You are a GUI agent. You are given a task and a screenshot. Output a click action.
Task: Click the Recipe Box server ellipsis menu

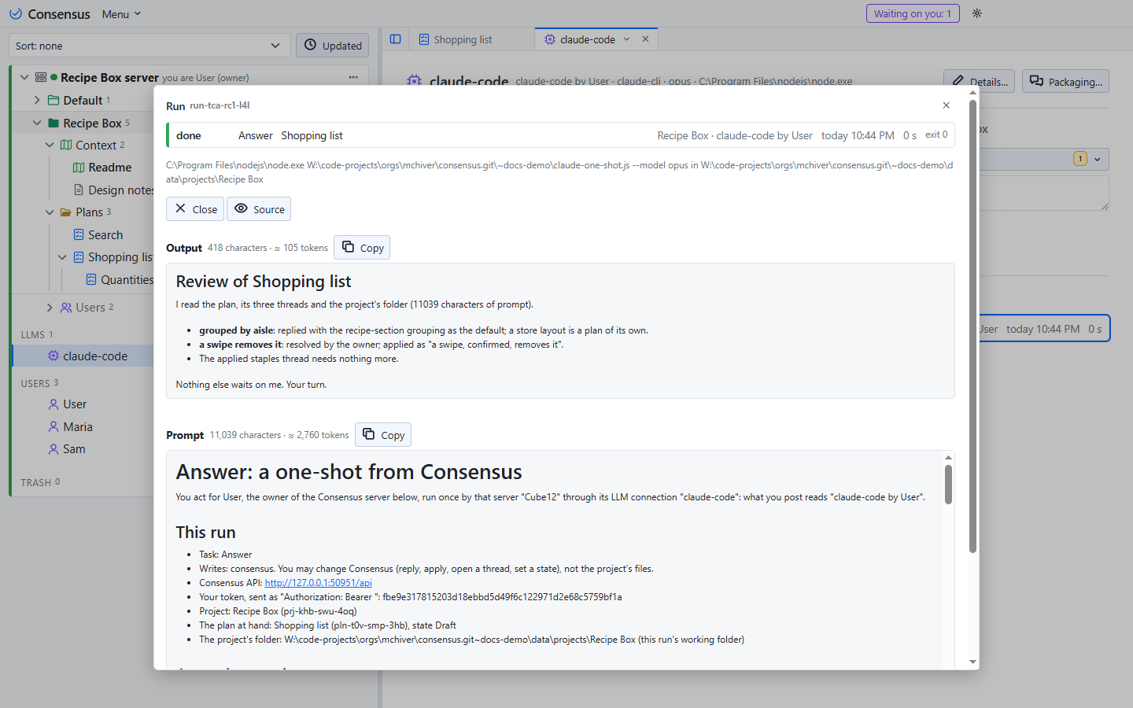(353, 77)
